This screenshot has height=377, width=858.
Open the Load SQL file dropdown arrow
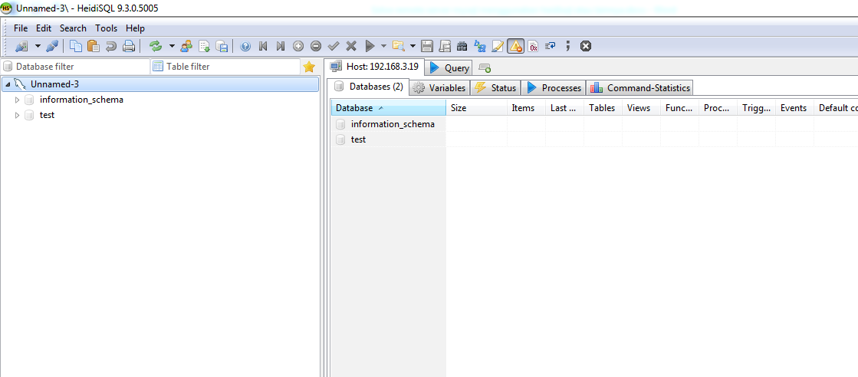(x=413, y=47)
